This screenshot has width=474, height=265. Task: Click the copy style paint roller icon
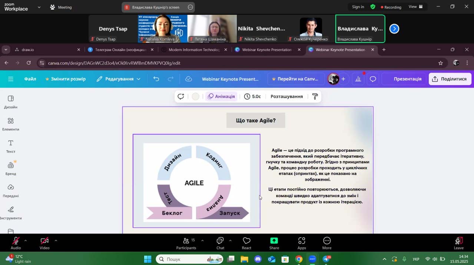(x=315, y=97)
